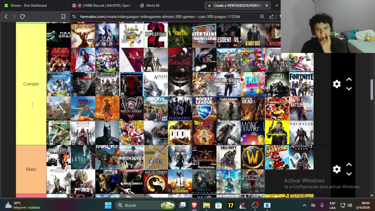This screenshot has width=375, height=211.
Task: Click the taskbar Buscar search box
Action: point(145,205)
